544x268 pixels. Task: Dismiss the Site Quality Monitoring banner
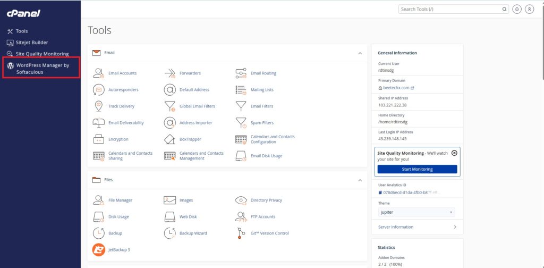[x=455, y=153]
